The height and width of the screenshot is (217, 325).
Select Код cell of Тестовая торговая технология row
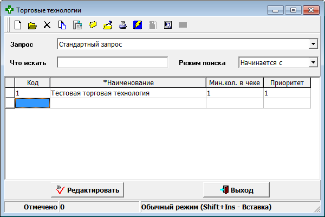click(32, 93)
